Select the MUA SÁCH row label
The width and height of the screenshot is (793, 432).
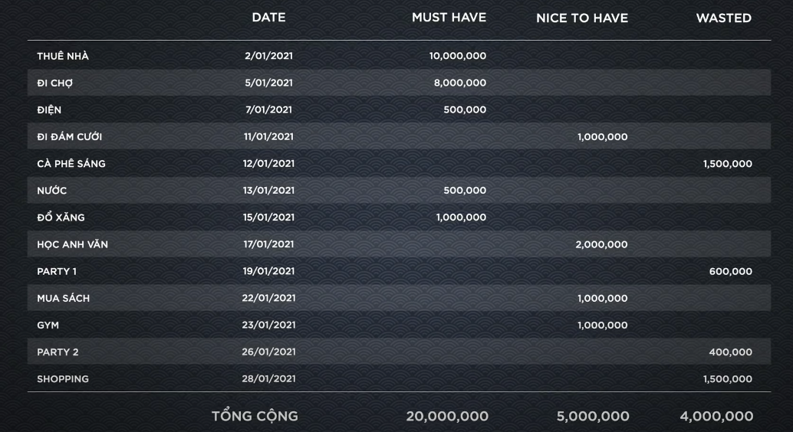pos(63,298)
